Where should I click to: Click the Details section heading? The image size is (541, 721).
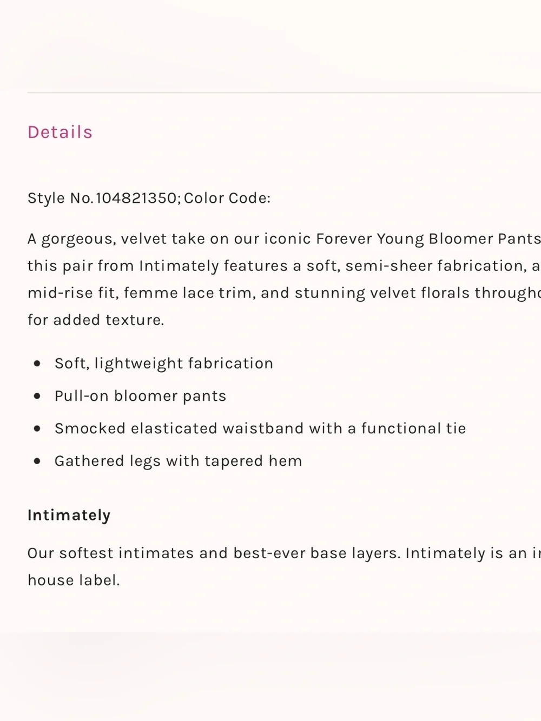click(60, 132)
